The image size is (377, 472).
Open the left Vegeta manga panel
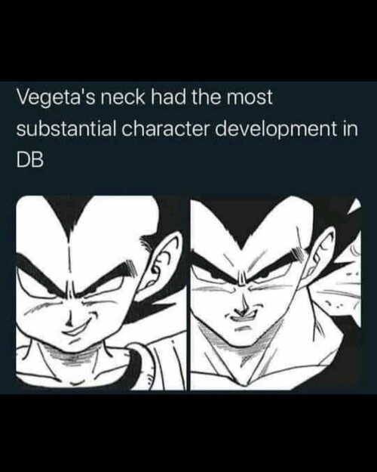pyautogui.click(x=101, y=293)
